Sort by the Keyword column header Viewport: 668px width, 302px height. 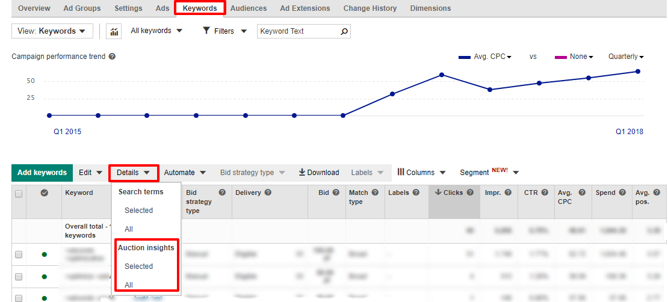click(x=79, y=193)
